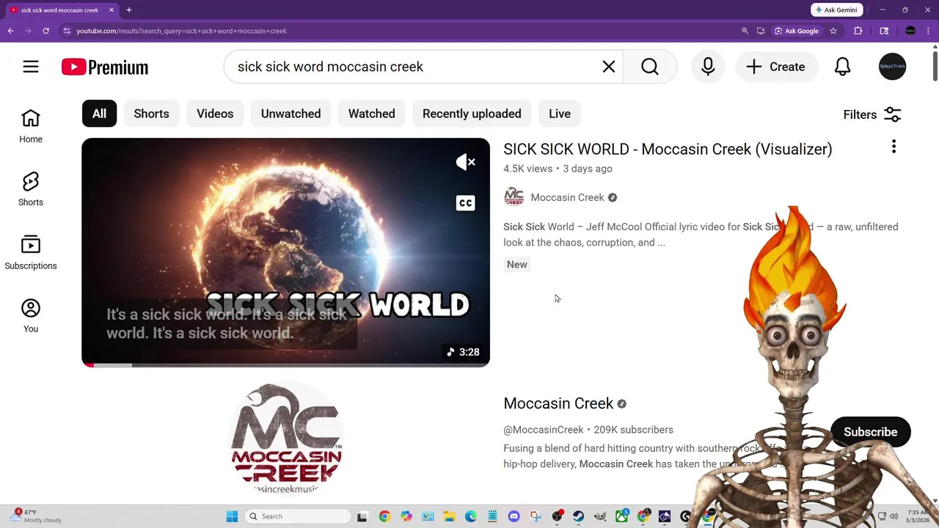Subscribe to Moccasin Creek
939x528 pixels.
coord(870,432)
